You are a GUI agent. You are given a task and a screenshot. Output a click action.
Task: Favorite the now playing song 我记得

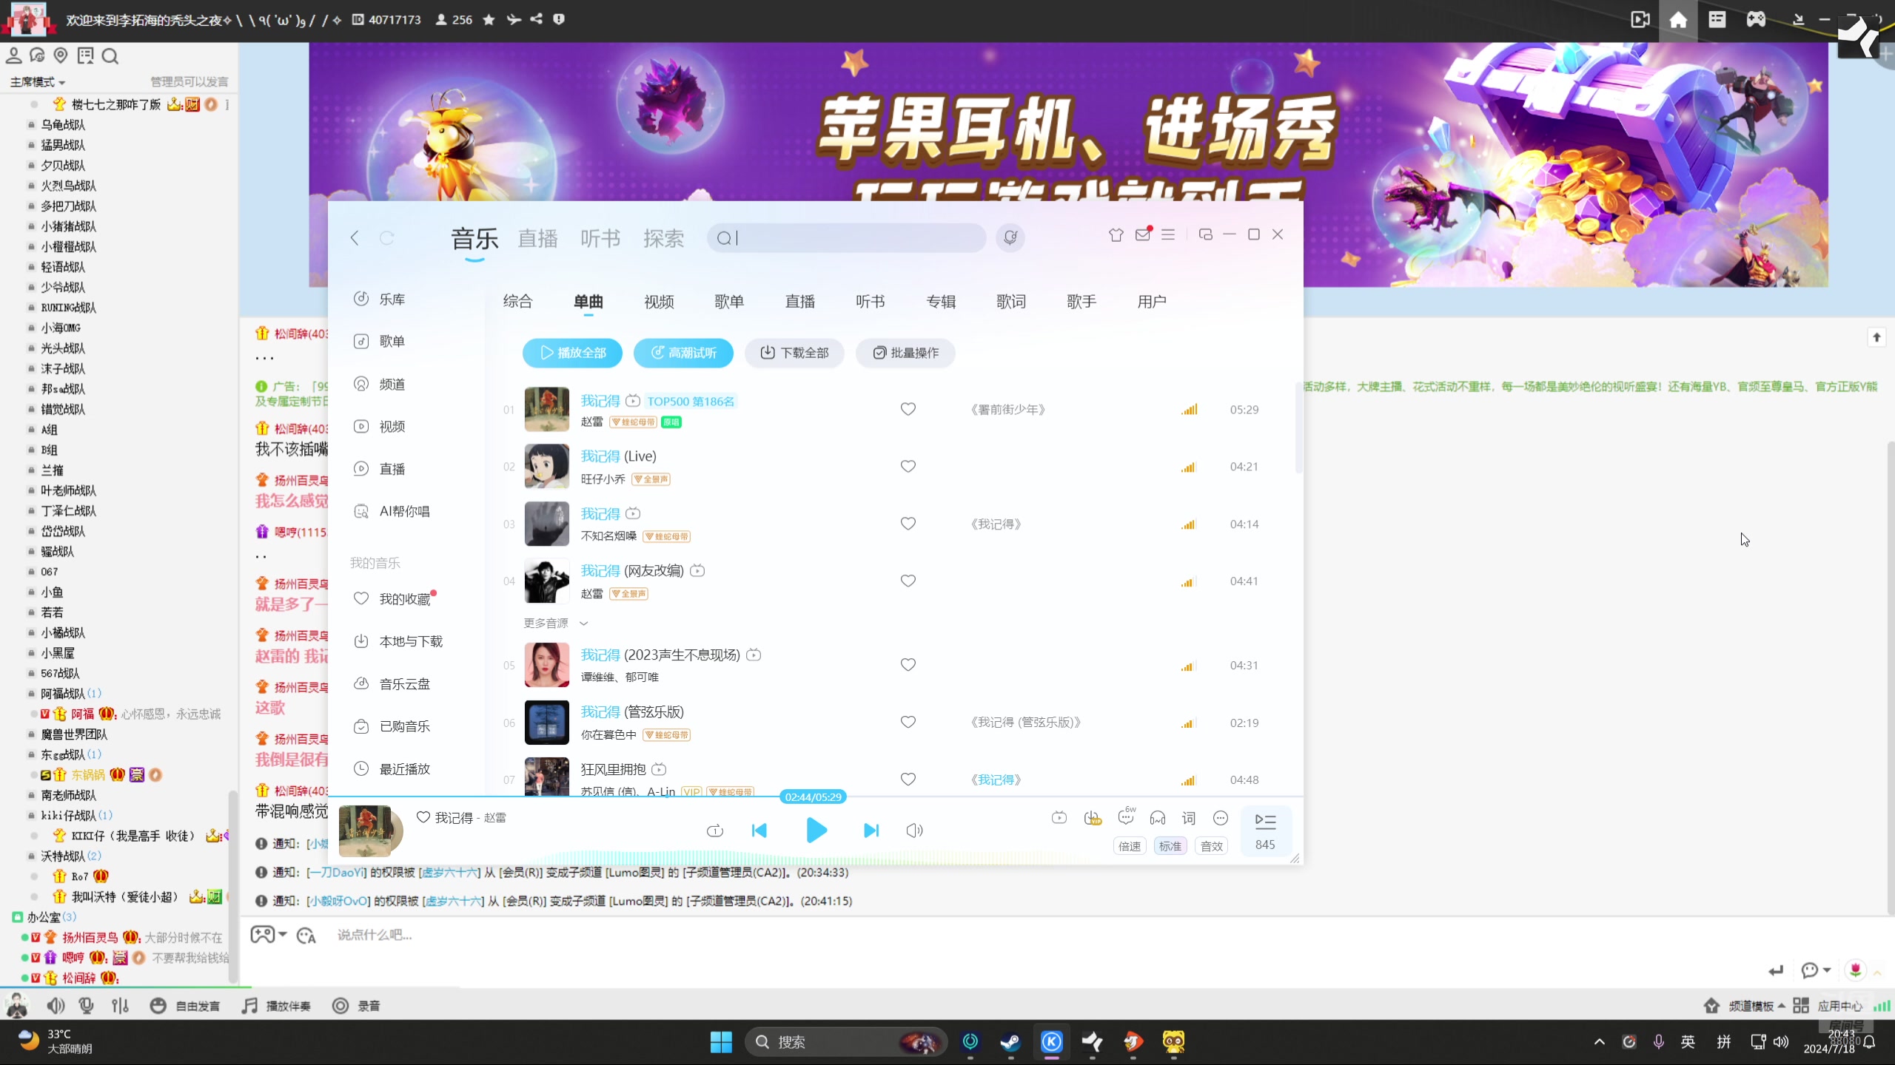pyautogui.click(x=423, y=817)
